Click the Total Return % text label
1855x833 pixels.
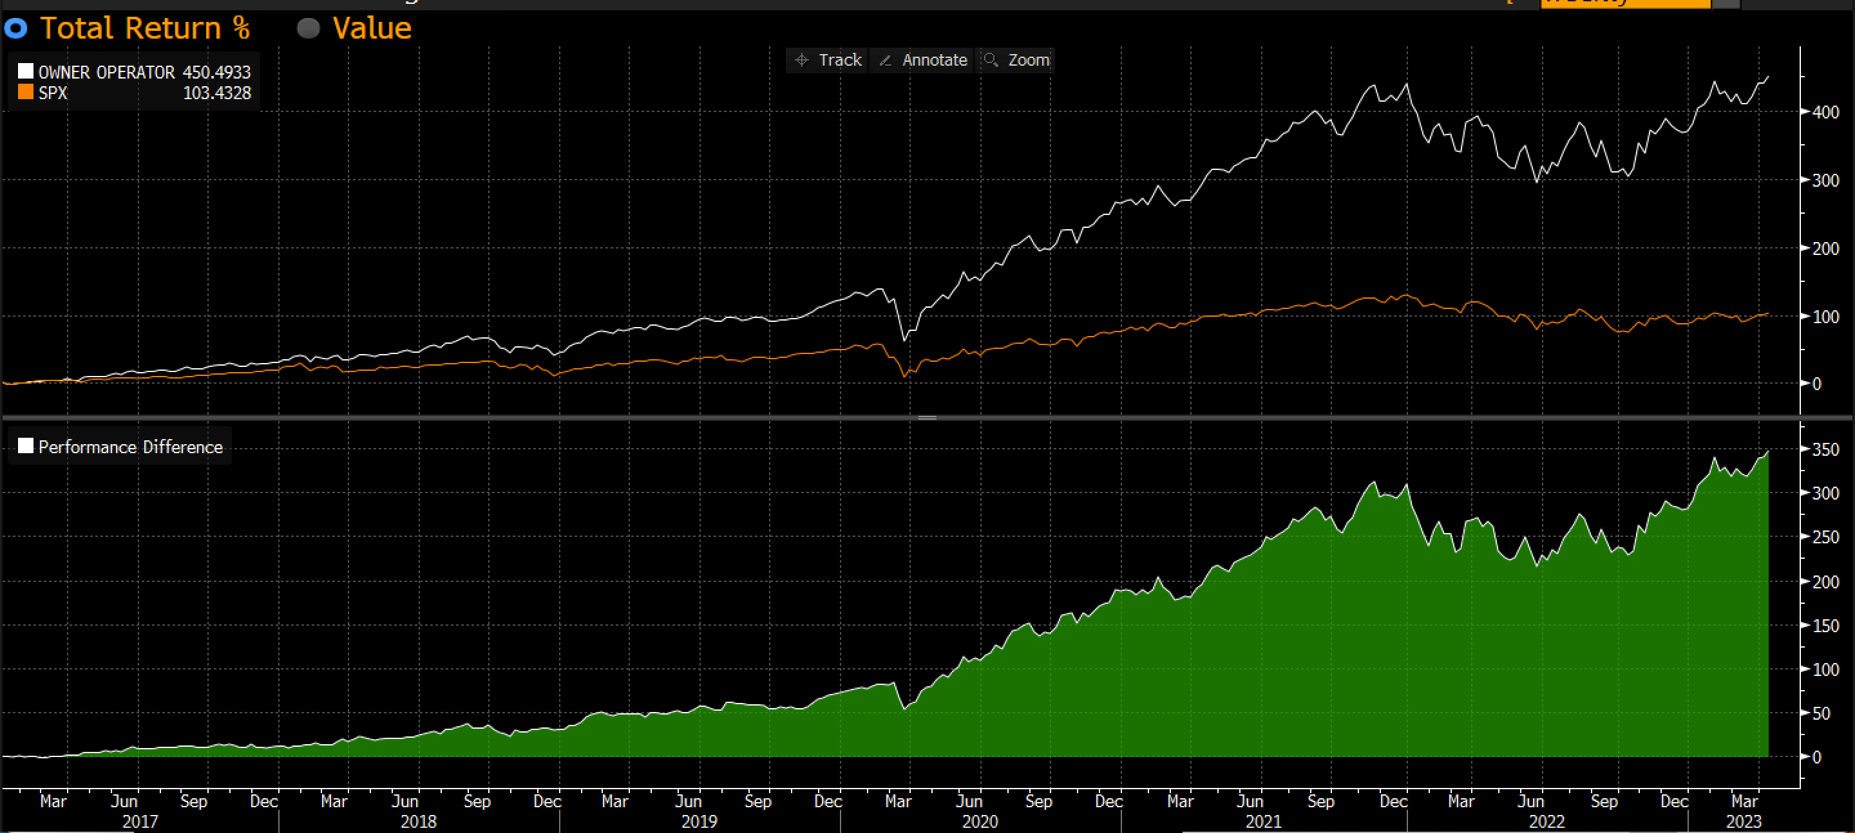[145, 29]
